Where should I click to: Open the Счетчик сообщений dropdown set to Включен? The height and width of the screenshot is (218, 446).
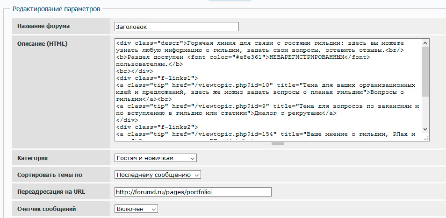point(136,209)
